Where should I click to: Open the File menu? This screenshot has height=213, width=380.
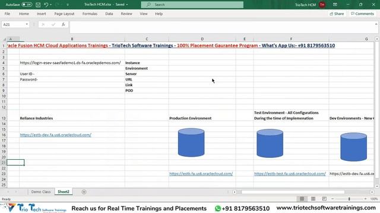point(7,14)
